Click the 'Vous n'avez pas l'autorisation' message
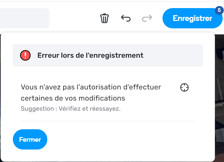224x162 pixels. tap(91, 92)
